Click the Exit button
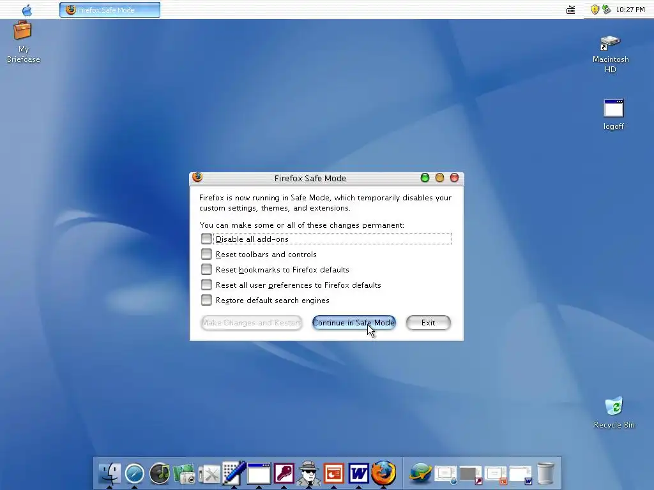 (x=429, y=322)
